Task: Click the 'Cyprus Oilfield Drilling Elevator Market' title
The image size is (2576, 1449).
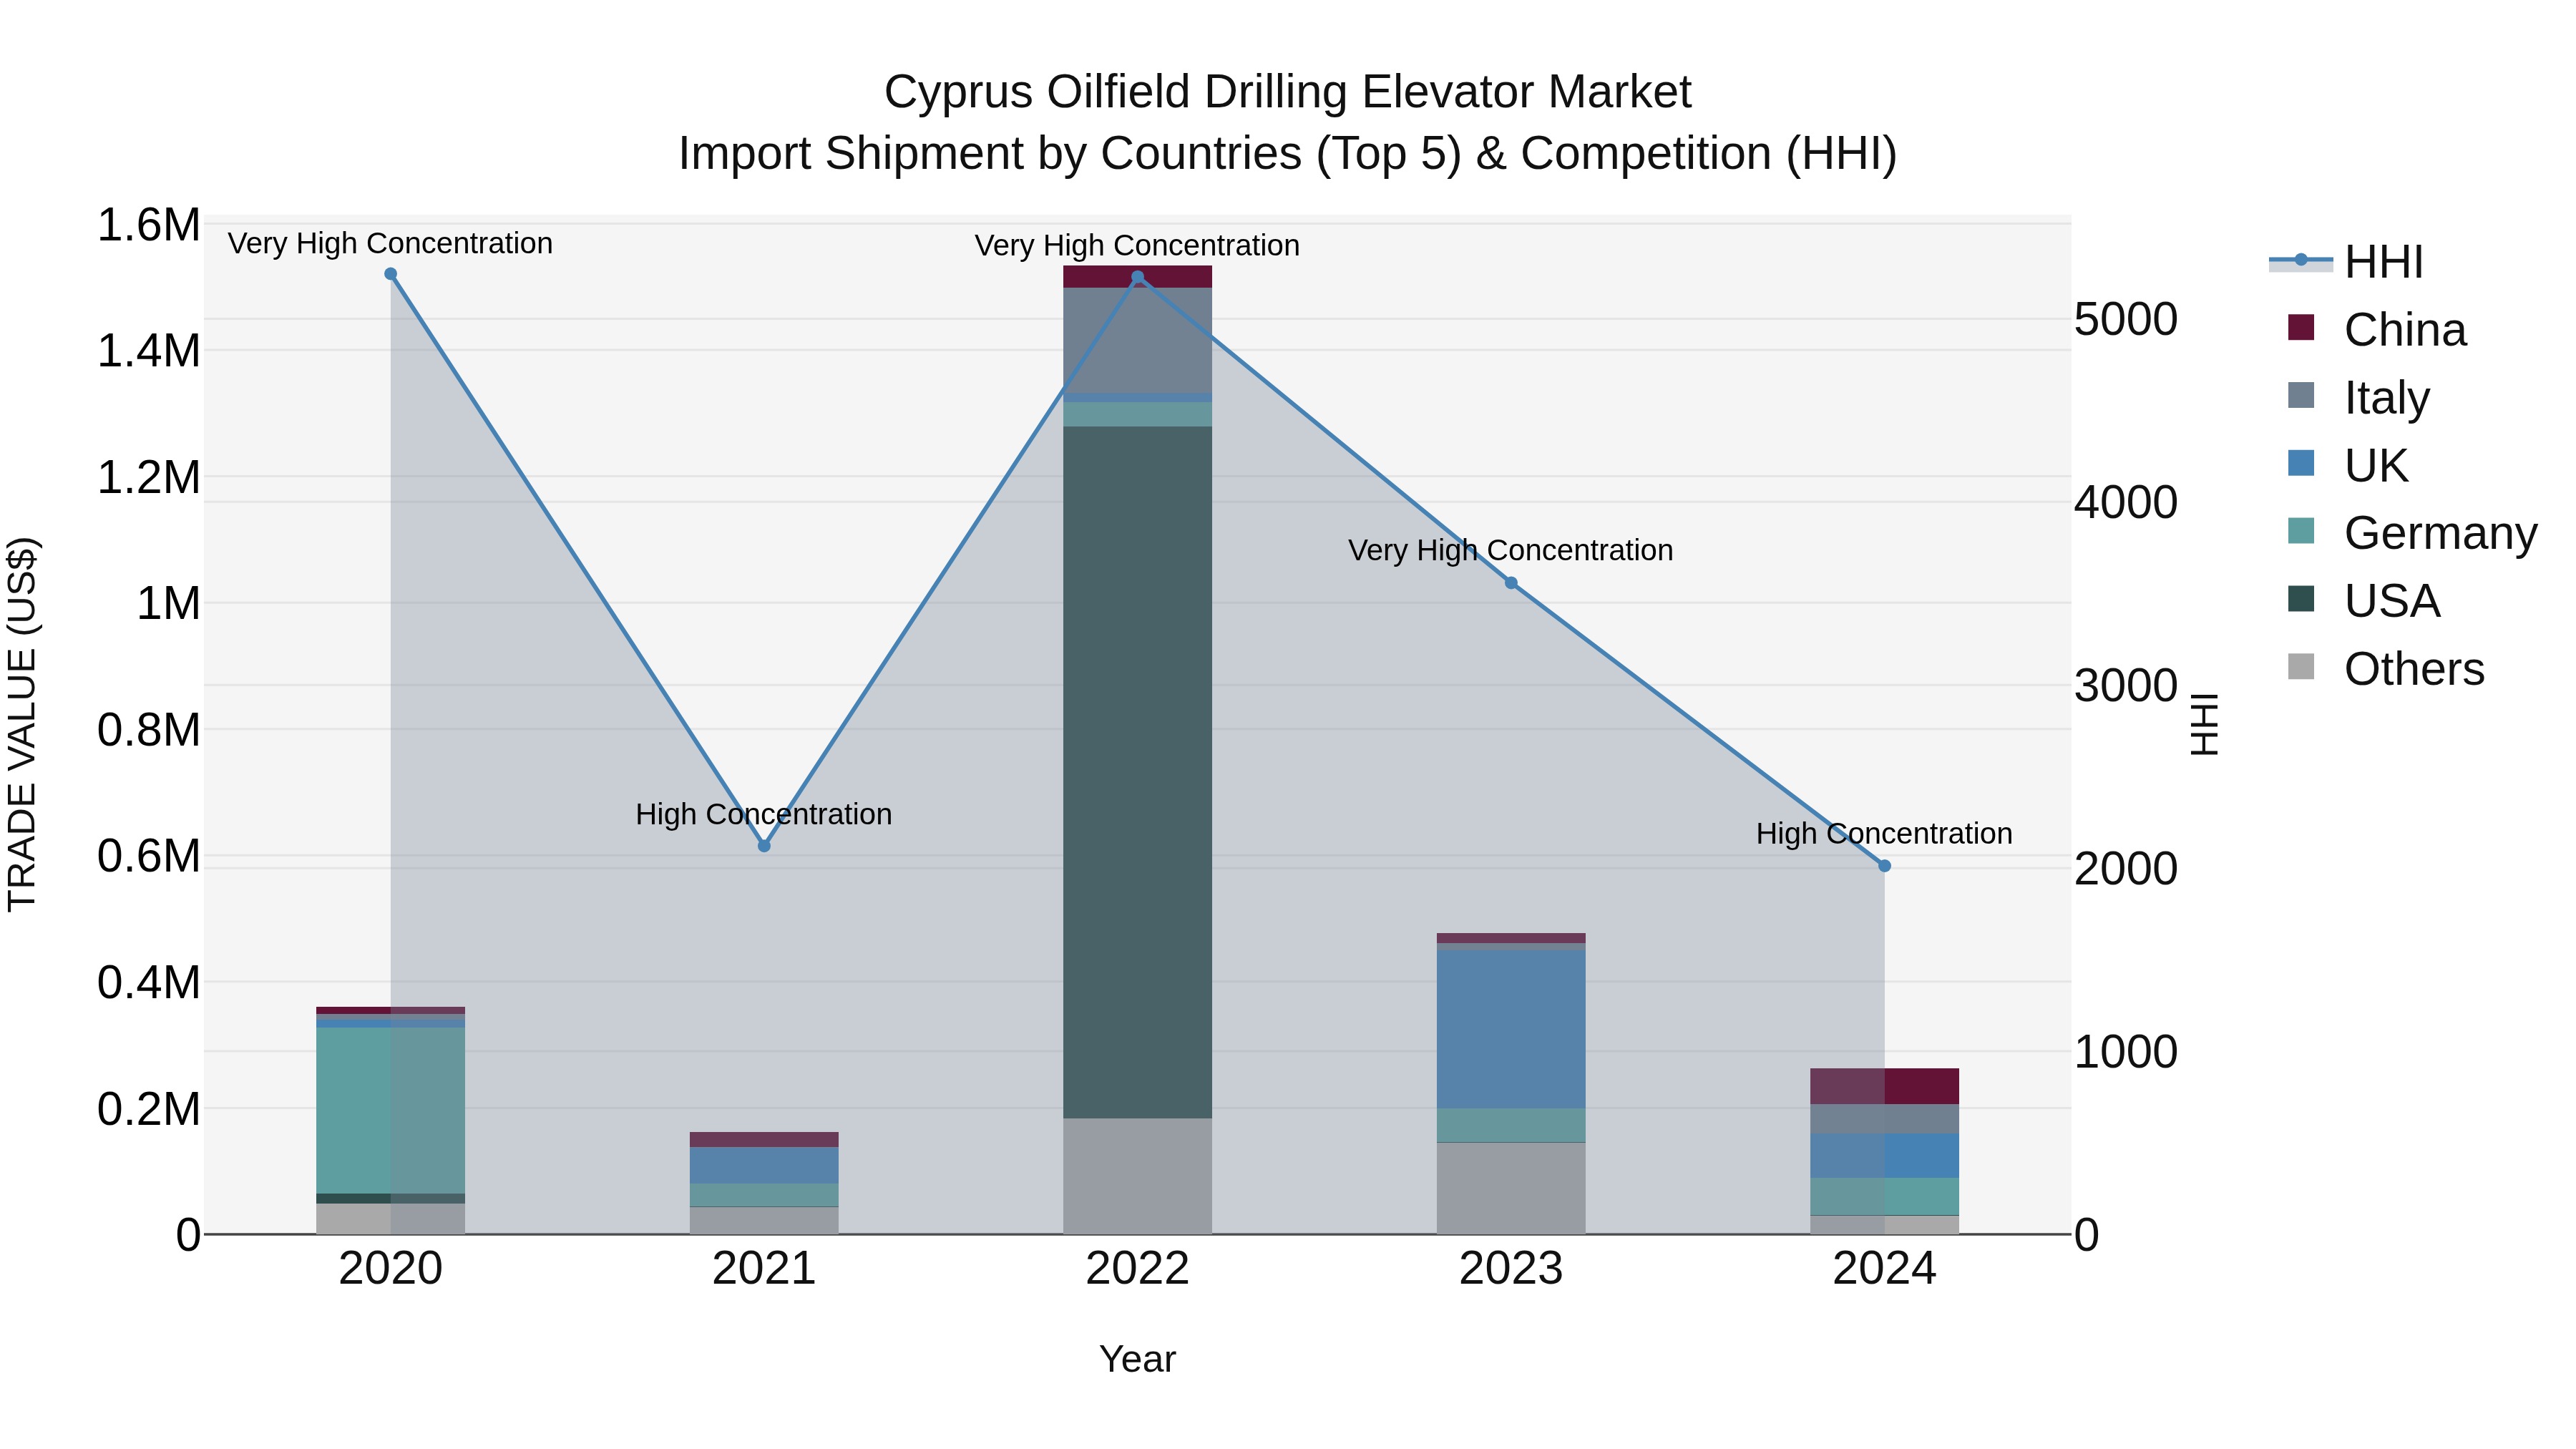Action: [x=1288, y=92]
